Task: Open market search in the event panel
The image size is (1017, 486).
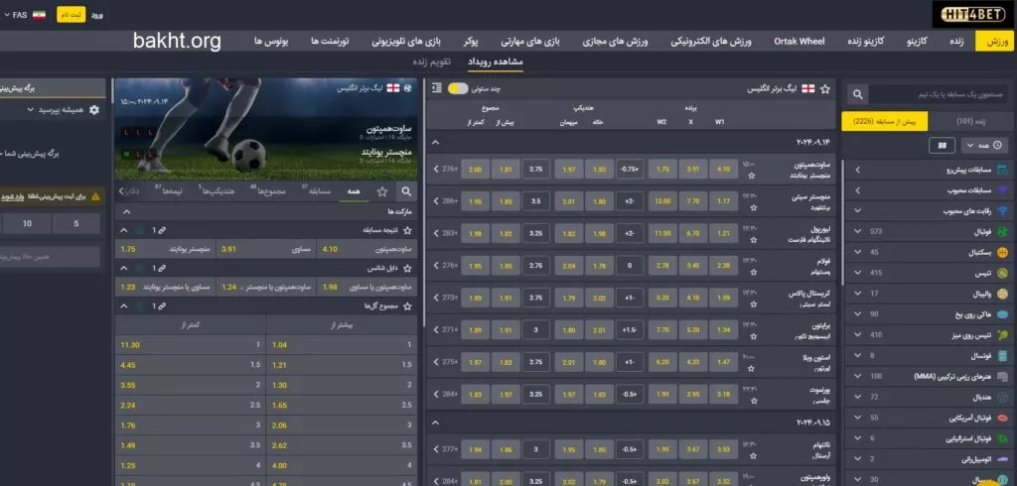Action: tap(406, 190)
